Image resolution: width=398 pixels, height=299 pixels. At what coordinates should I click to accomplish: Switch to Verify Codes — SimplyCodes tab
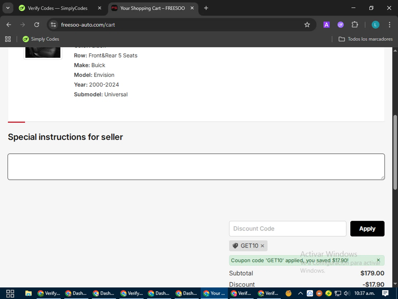tap(58, 8)
